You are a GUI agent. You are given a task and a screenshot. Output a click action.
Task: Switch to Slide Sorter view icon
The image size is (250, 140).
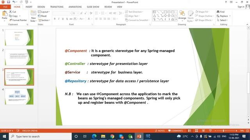coord(196,131)
